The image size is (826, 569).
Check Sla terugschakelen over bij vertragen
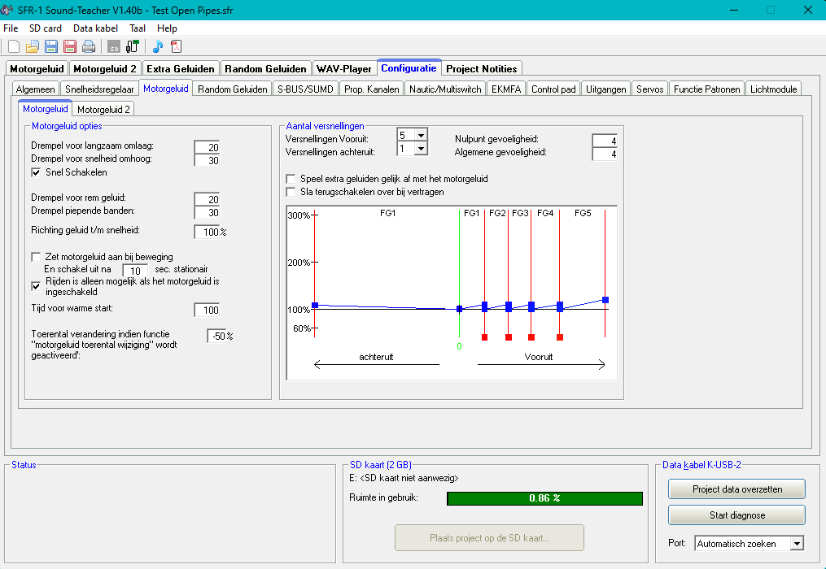(x=291, y=192)
